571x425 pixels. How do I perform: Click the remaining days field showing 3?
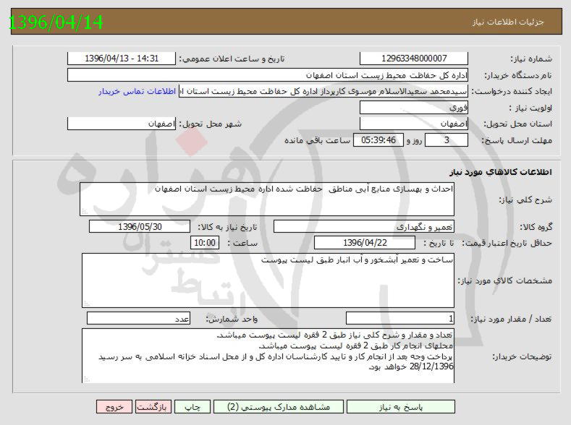(x=447, y=140)
